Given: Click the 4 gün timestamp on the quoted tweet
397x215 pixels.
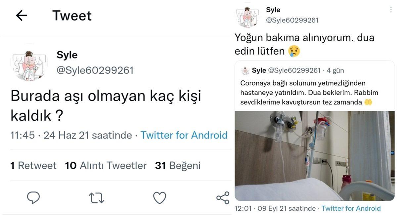Looking at the screenshot, I should pyautogui.click(x=335, y=70).
